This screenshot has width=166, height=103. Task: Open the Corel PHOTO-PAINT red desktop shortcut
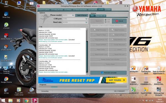coord(159,80)
